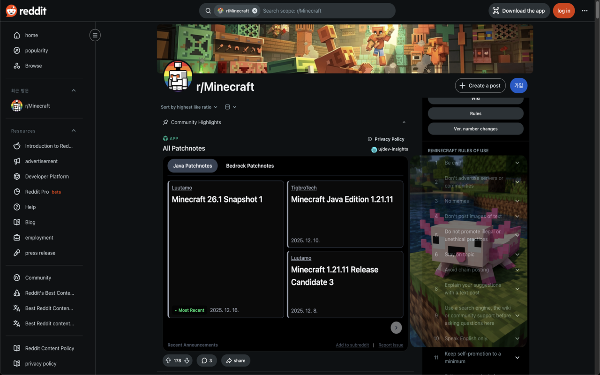The image size is (600, 375).
Task: Open the Privacy Policy link in app post
Action: pos(386,139)
